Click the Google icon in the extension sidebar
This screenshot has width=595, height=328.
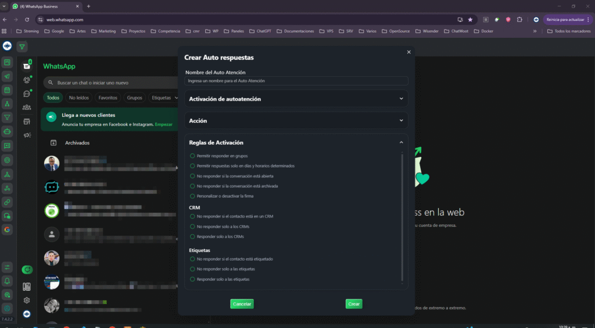[x=7, y=229]
